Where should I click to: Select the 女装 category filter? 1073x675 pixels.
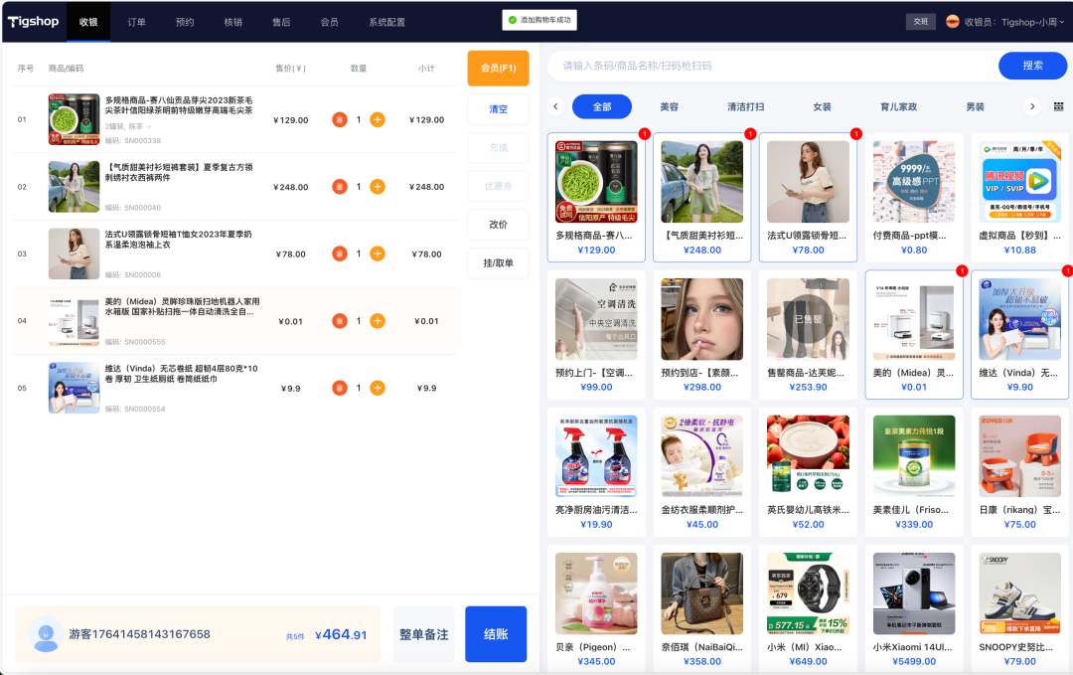[822, 106]
